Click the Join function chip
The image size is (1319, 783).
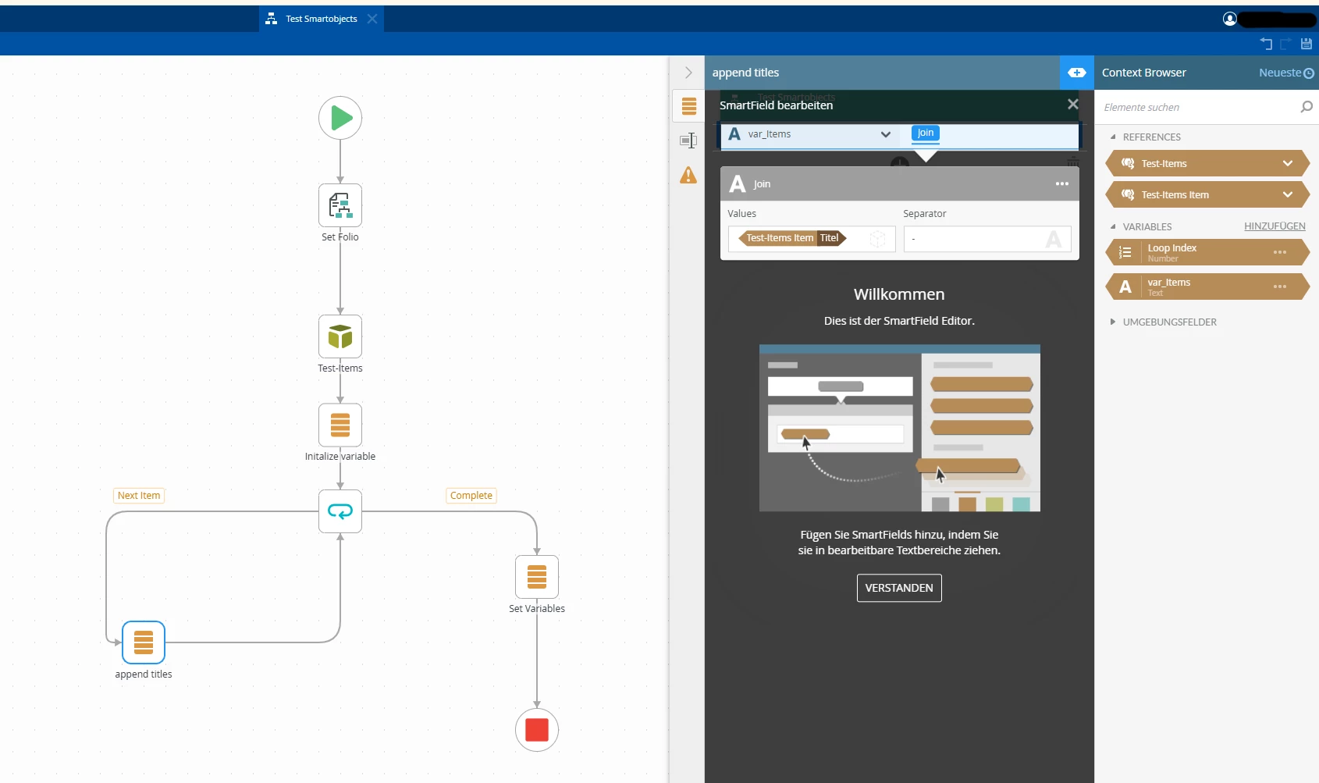pyautogui.click(x=926, y=133)
